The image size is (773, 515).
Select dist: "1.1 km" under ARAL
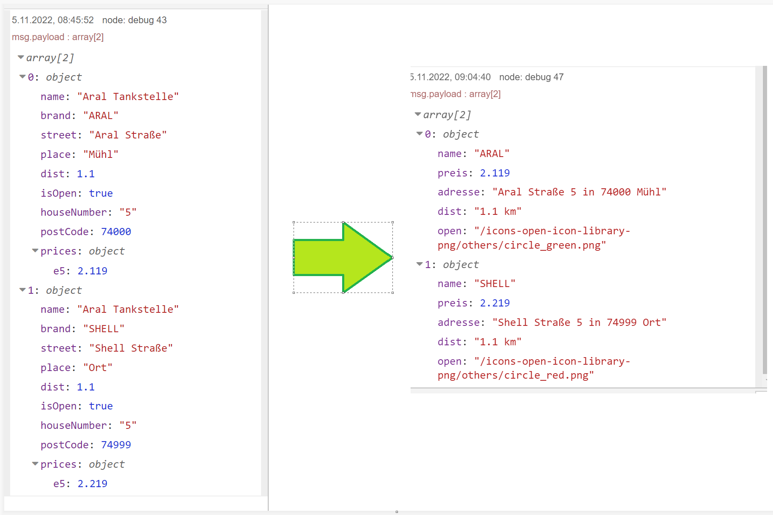(479, 211)
